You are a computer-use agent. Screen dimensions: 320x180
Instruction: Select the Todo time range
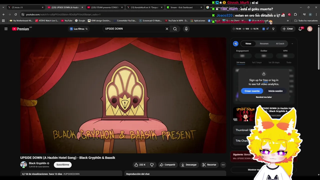pyautogui.click(x=289, y=62)
